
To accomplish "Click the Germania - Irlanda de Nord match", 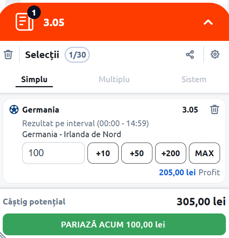I will [72, 134].
